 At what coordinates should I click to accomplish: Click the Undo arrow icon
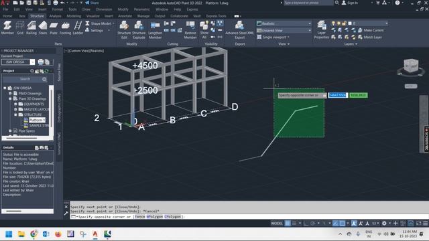[62, 3]
